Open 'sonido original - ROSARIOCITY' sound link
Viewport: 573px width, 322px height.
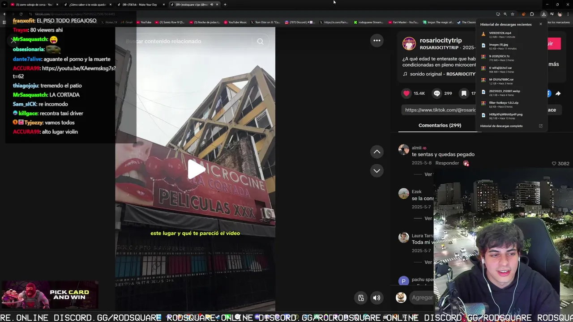pyautogui.click(x=439, y=74)
